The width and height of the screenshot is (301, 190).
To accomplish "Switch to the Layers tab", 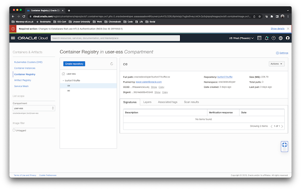I will [x=147, y=102].
